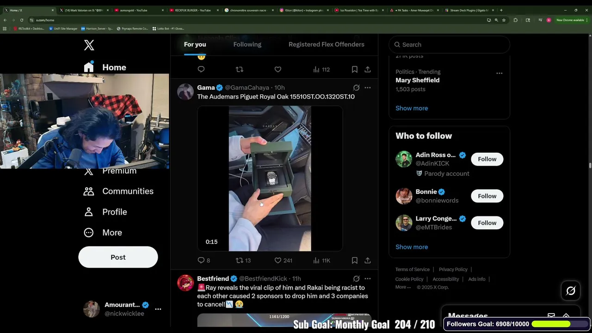Viewport: 592px width, 333px height.
Task: Click the X logo in the sidebar
Action: [89, 45]
